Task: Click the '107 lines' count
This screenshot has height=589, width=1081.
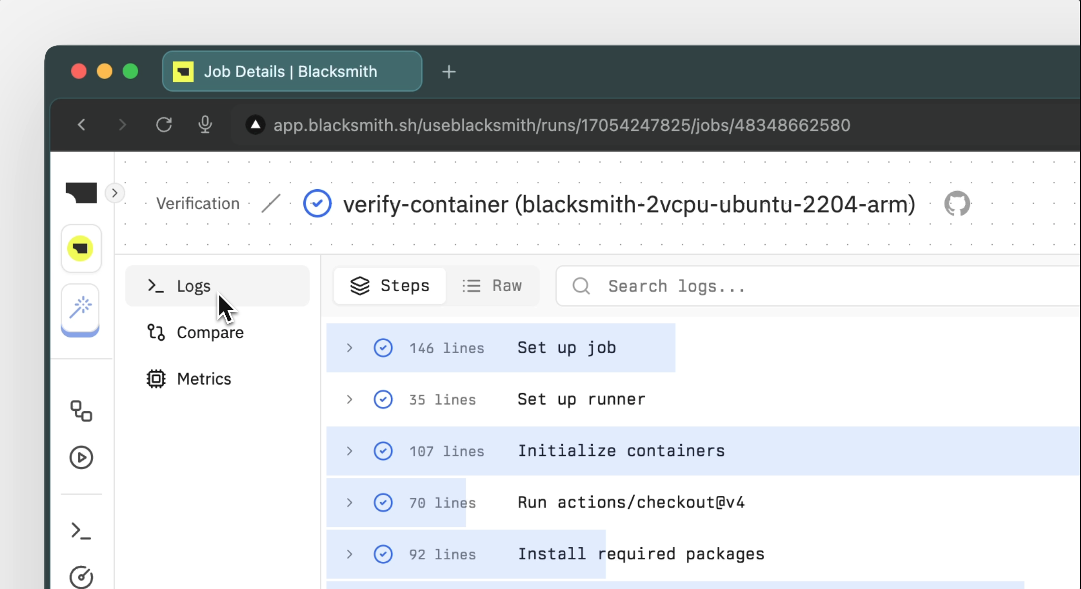Action: click(x=446, y=451)
